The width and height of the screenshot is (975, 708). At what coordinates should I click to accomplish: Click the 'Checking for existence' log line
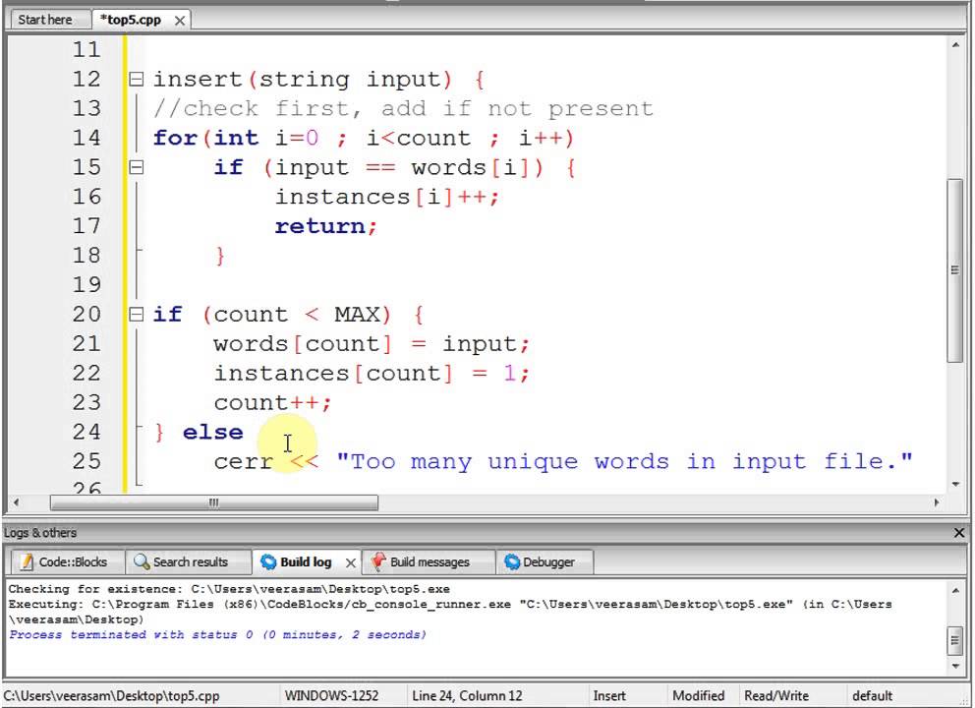[229, 589]
